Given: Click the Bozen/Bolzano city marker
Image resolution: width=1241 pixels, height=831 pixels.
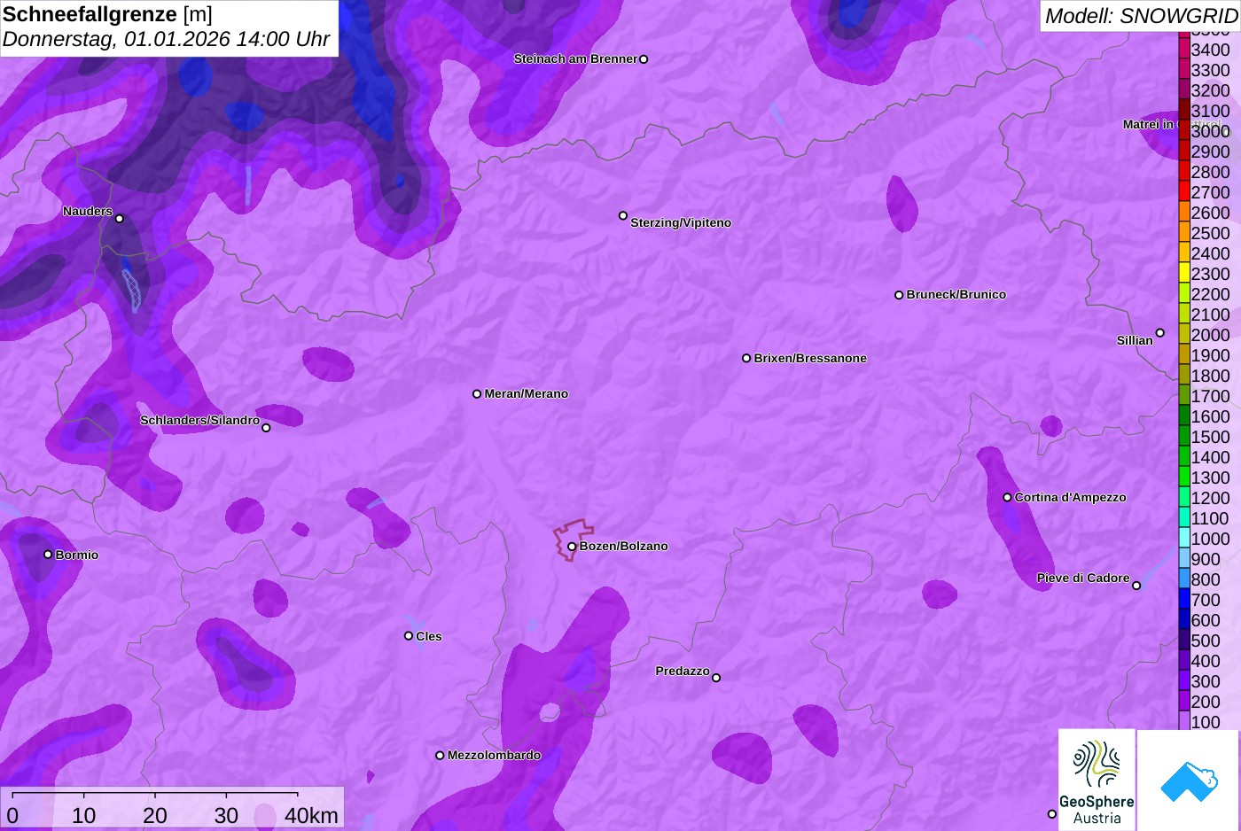Looking at the screenshot, I should point(572,547).
